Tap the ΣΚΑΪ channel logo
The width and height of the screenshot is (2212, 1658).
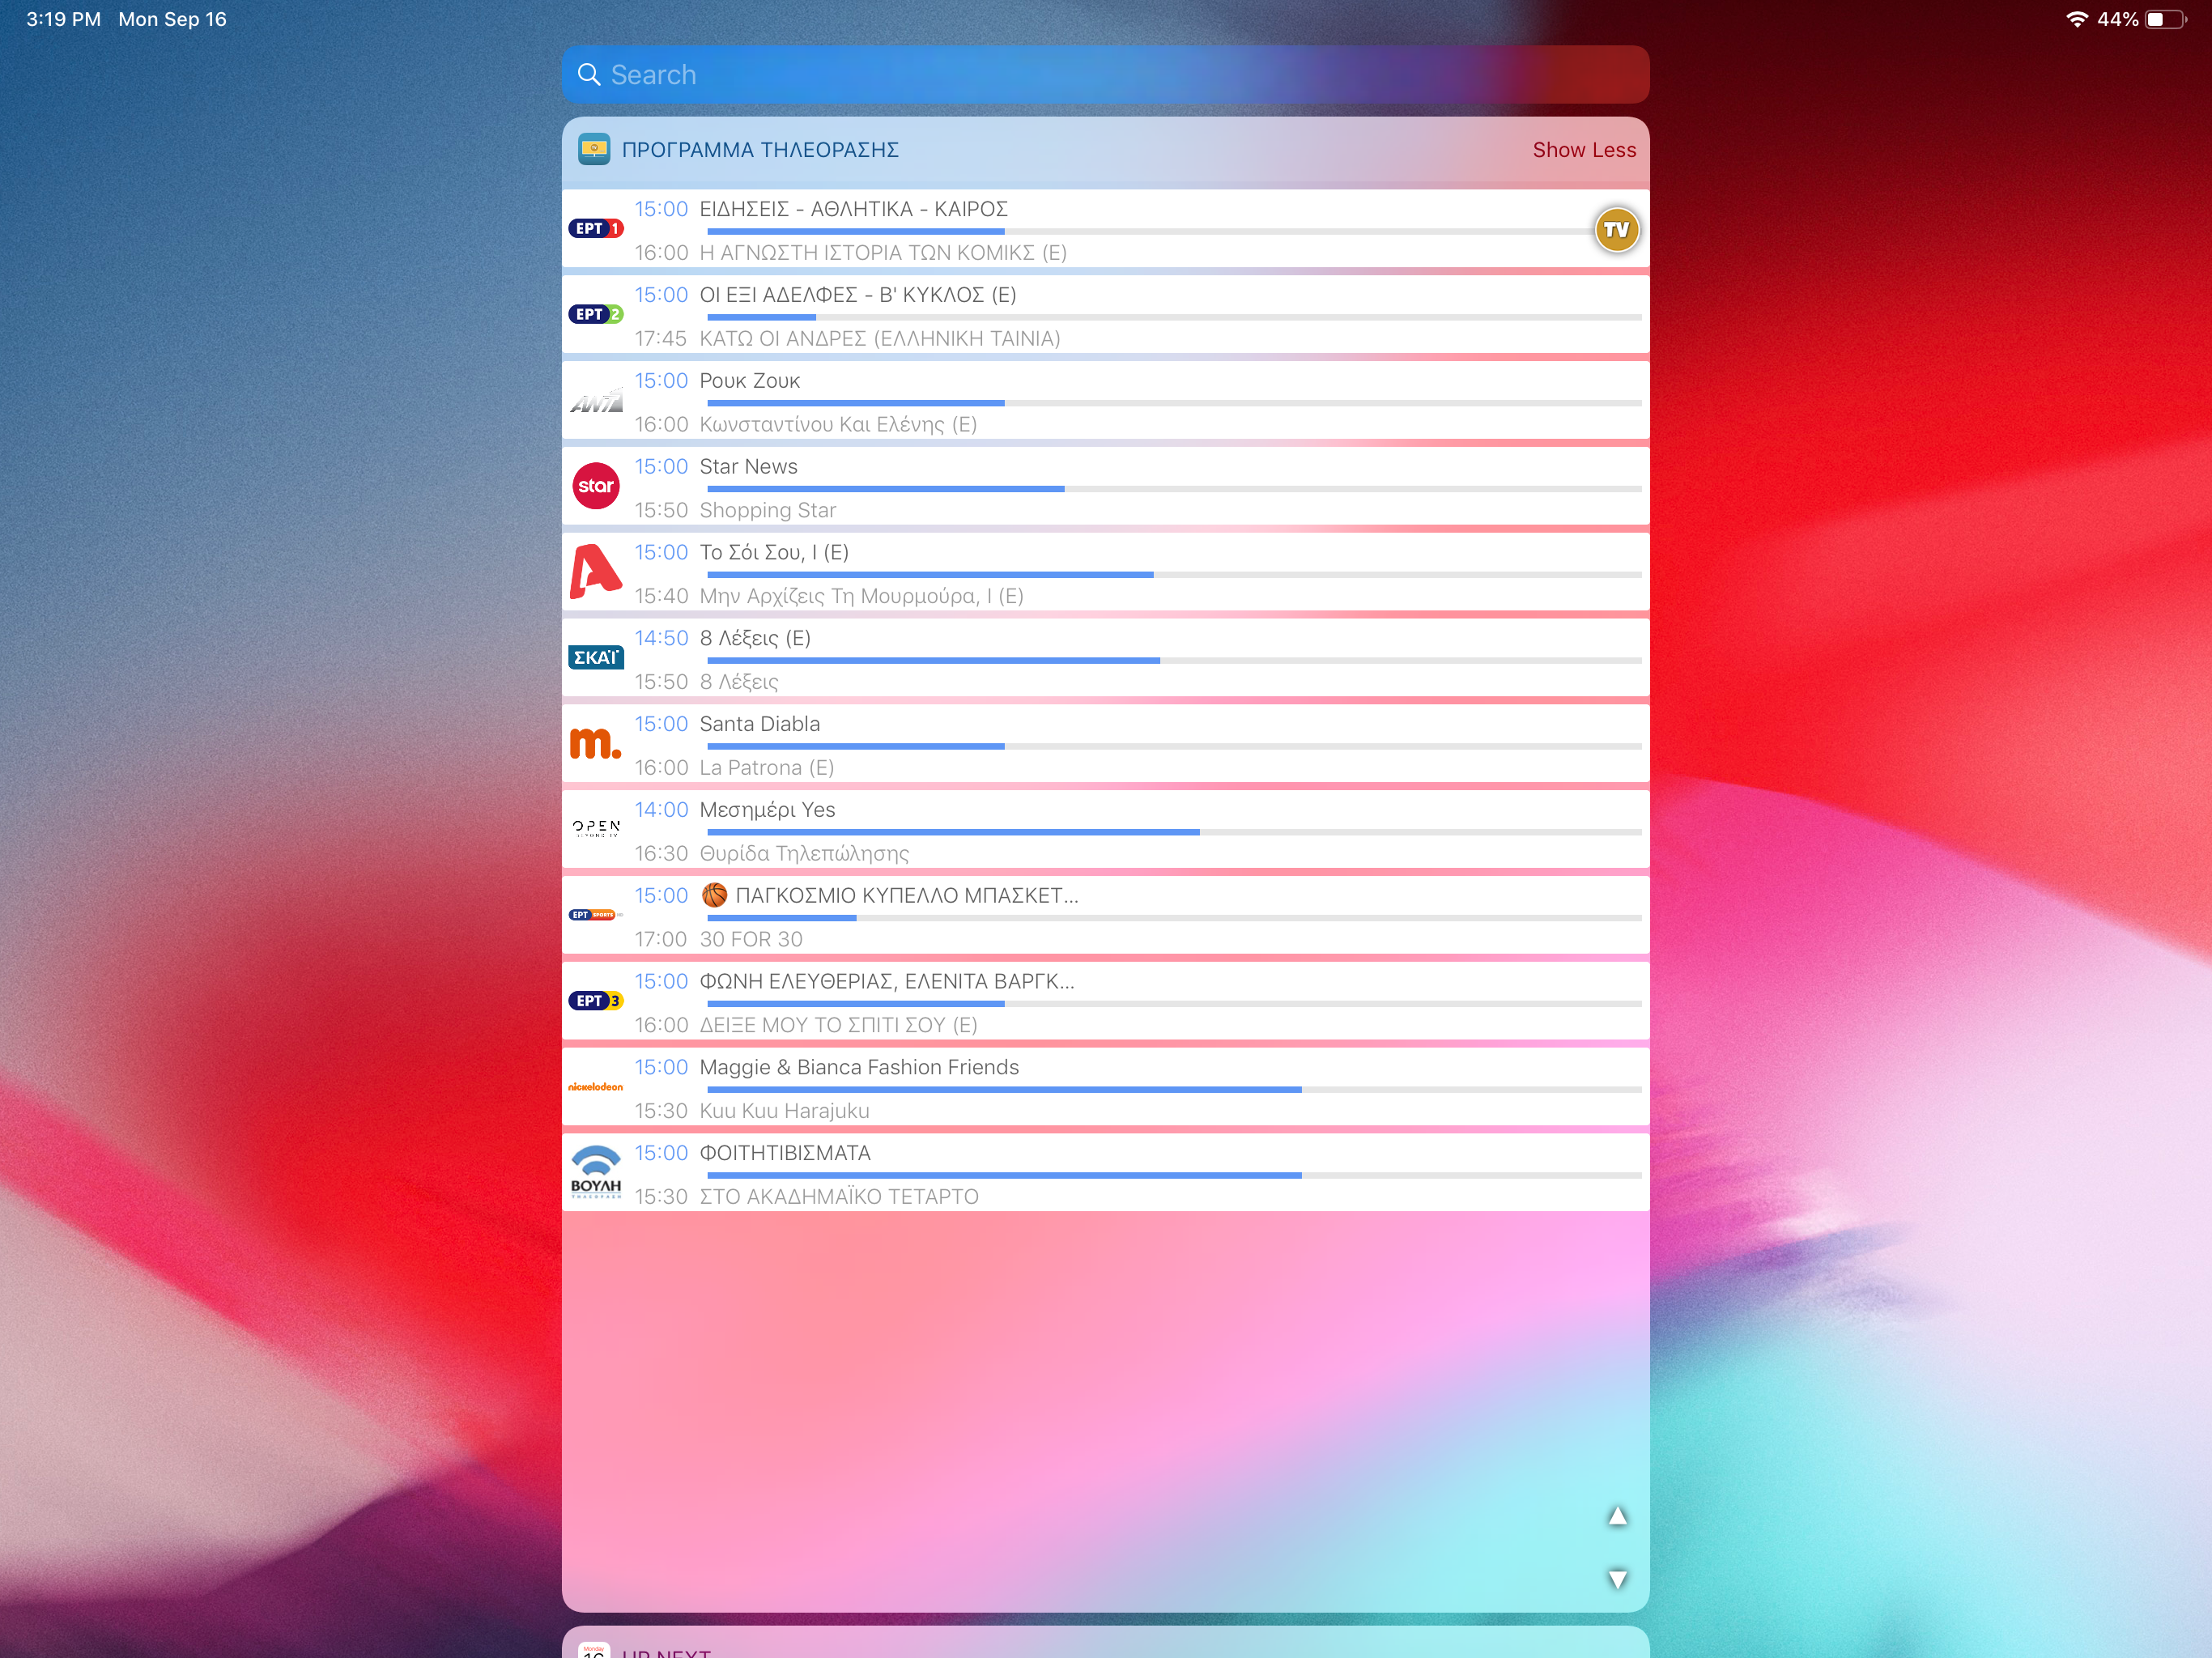coord(596,658)
